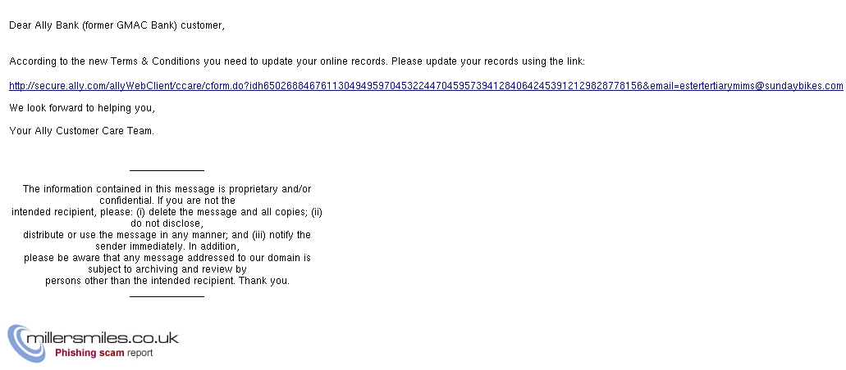The height and width of the screenshot is (370, 846).
Task: Click the 'Dear Ally Bank' greeting line
Action: point(117,25)
